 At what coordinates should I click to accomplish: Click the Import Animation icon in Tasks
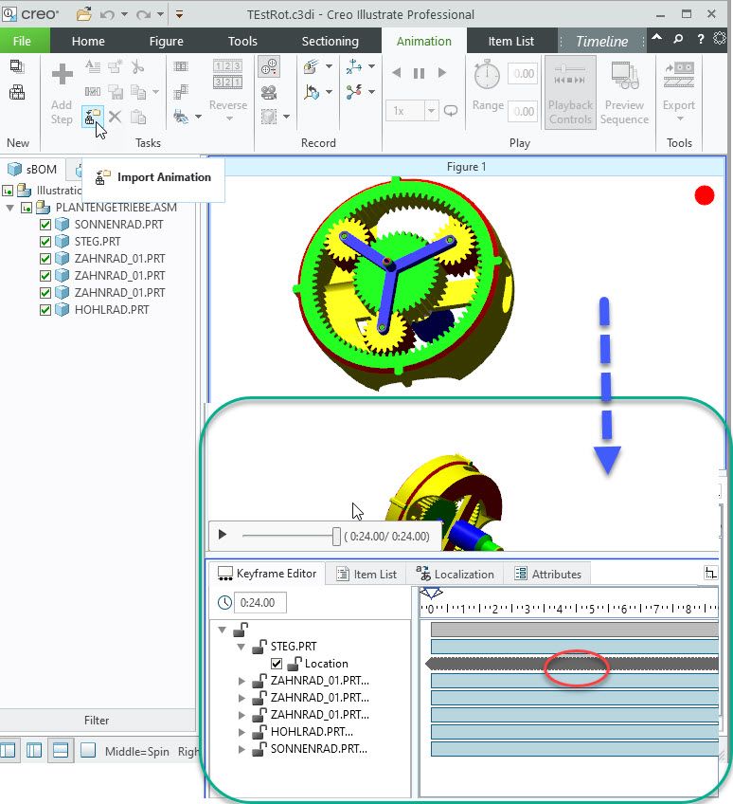(x=92, y=117)
